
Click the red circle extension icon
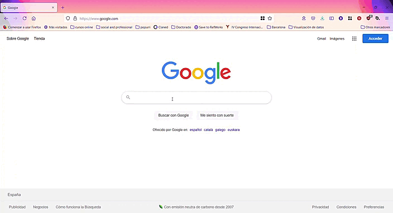point(359,18)
